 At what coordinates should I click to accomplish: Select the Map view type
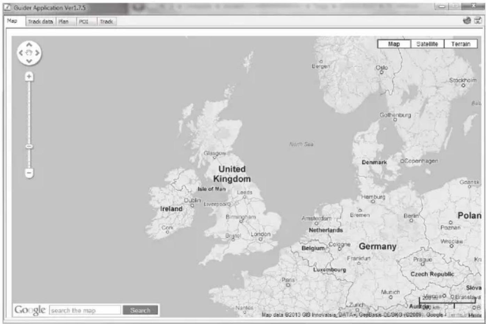click(x=394, y=44)
